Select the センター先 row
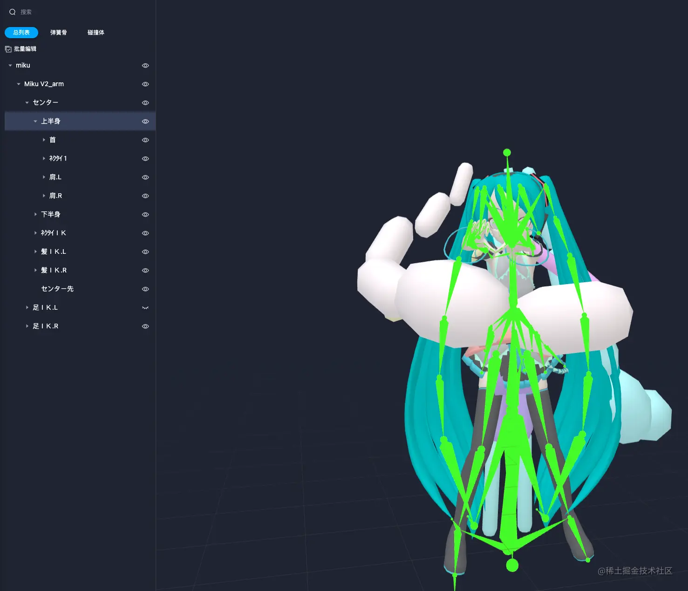 (80, 289)
